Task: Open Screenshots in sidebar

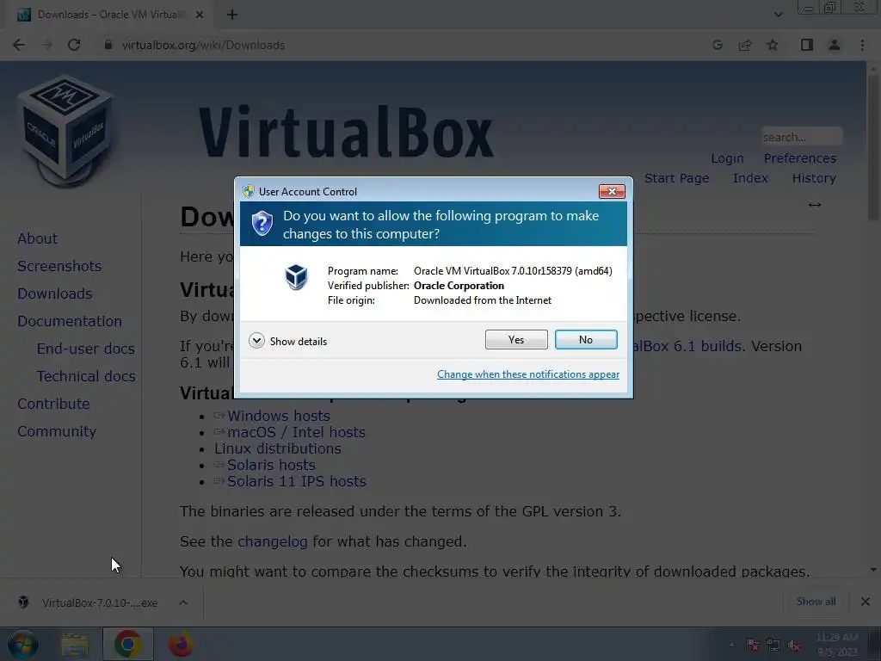Action: (59, 266)
